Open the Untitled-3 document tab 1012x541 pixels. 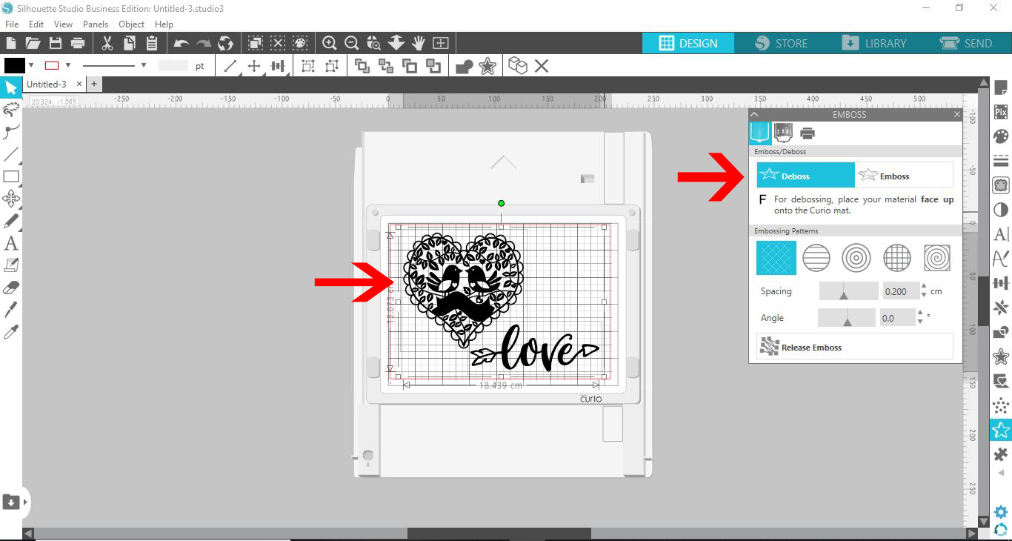click(47, 84)
